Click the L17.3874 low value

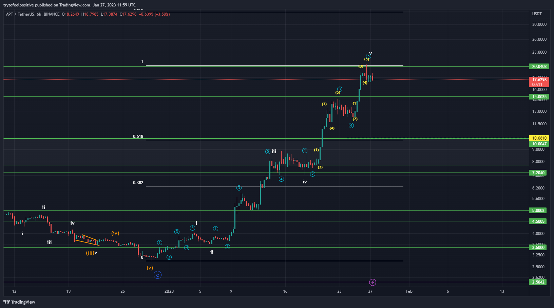click(109, 14)
